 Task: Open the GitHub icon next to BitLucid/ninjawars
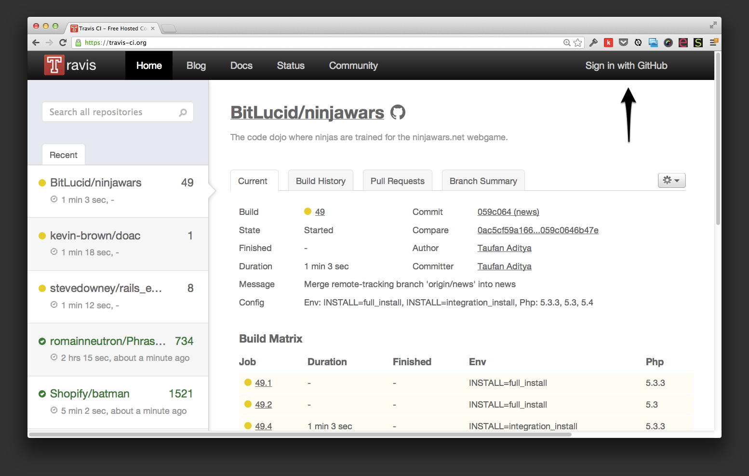point(398,112)
